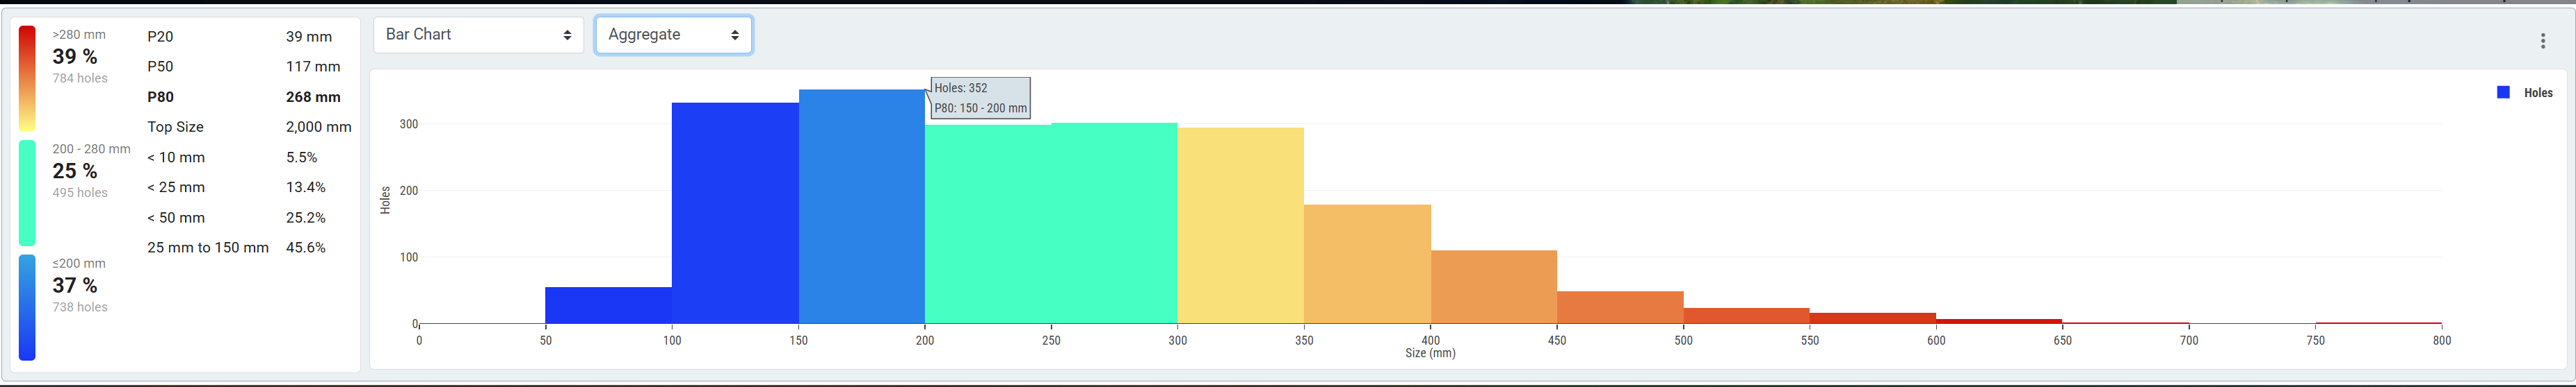This screenshot has height=387, width=2576.
Task: Click the 800 x-axis tick label
Action: click(x=2442, y=341)
